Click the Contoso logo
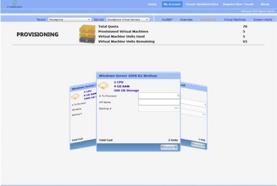 [15, 5]
